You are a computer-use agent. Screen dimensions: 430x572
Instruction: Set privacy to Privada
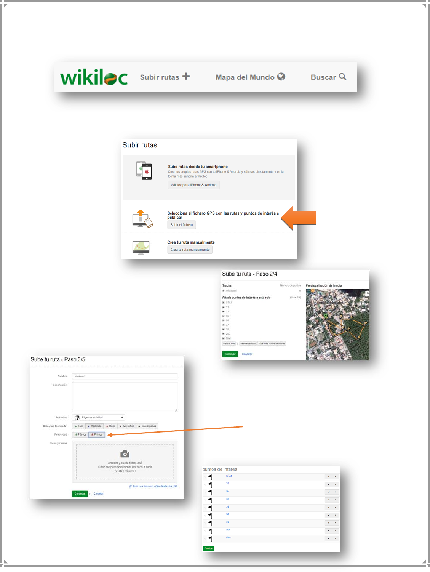97,434
